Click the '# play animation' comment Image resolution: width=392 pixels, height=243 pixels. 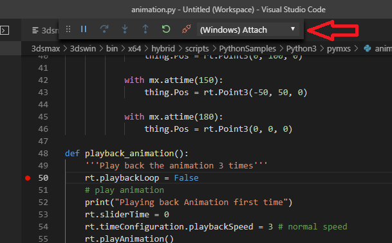coord(124,190)
